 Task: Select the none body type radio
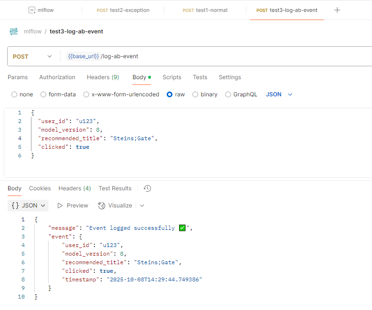tap(14, 94)
